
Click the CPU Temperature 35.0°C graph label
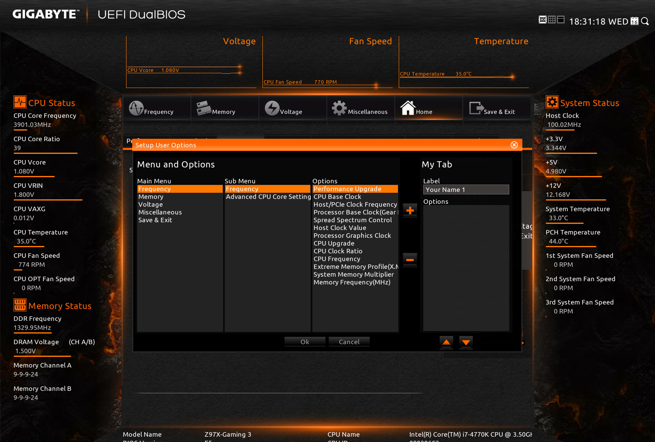[436, 74]
